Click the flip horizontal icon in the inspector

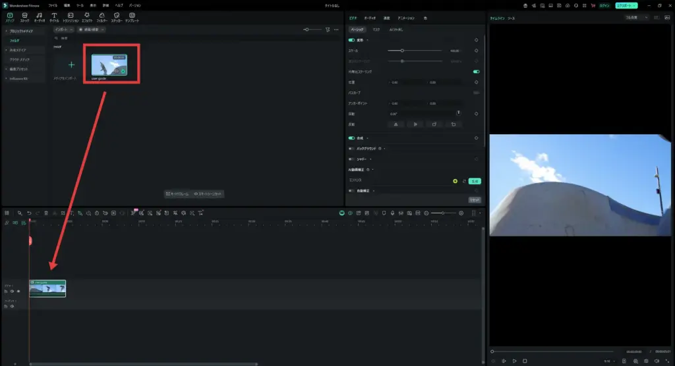pyautogui.click(x=395, y=124)
